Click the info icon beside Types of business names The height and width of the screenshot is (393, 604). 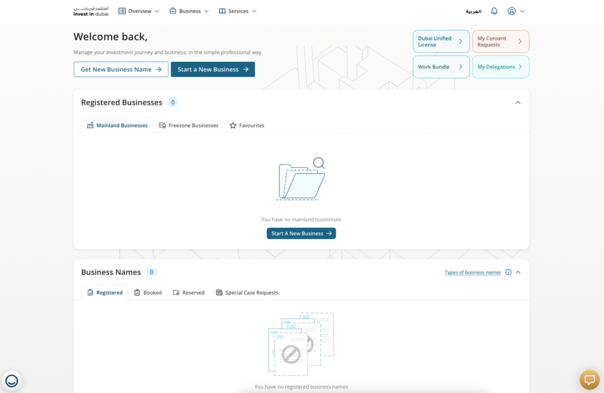tap(508, 272)
